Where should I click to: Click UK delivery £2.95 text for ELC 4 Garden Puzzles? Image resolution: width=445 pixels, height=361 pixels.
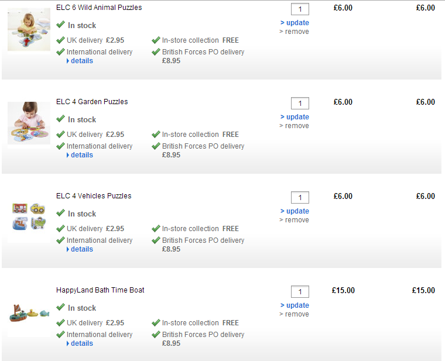[x=95, y=135]
